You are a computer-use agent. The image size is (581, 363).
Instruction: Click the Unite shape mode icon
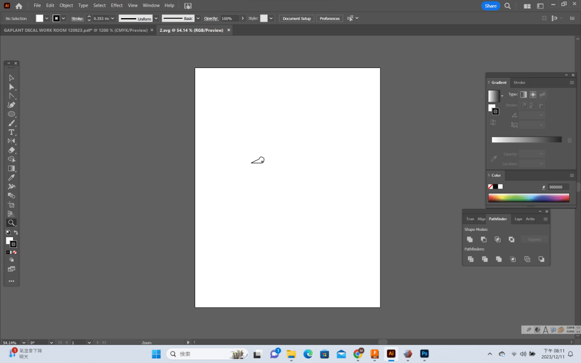click(x=470, y=239)
